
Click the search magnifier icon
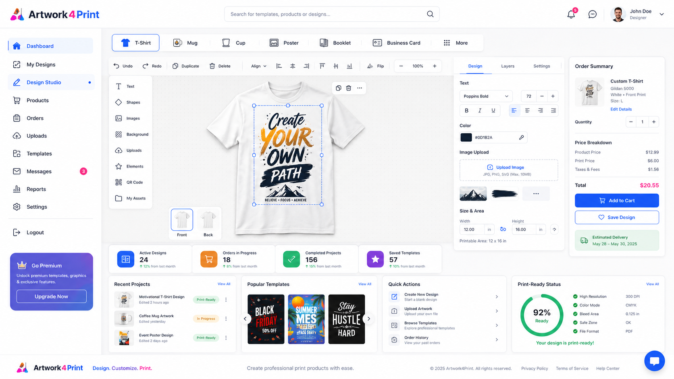(x=430, y=14)
